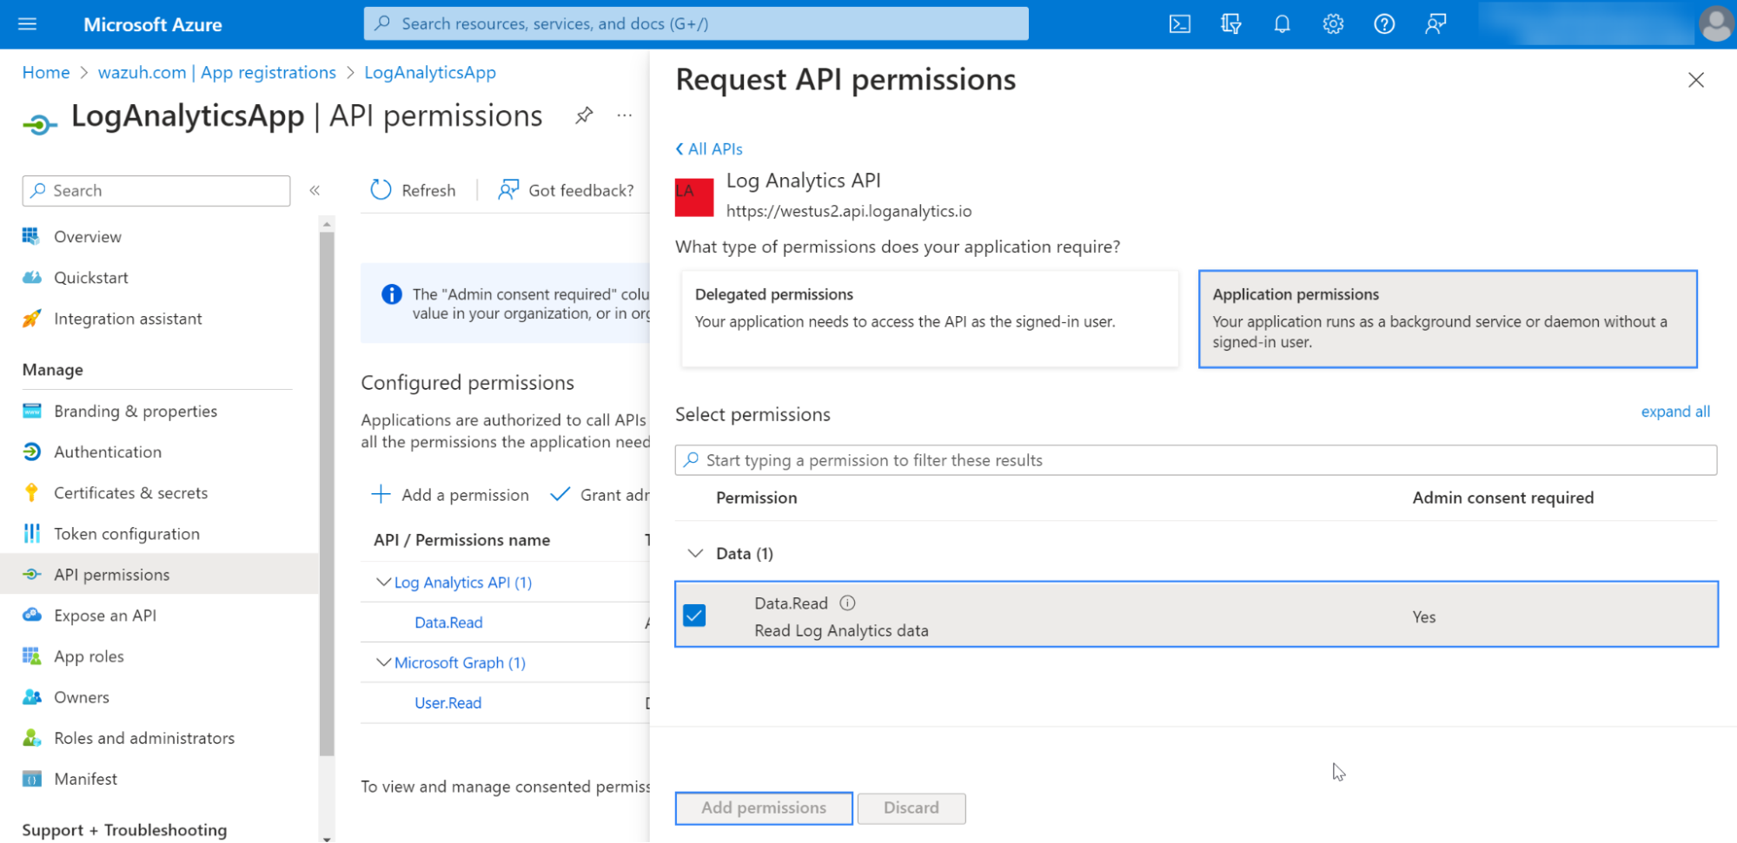The height and width of the screenshot is (843, 1737).
Task: Collapse Microsoft Graph (1) group
Action: pyautogui.click(x=383, y=662)
